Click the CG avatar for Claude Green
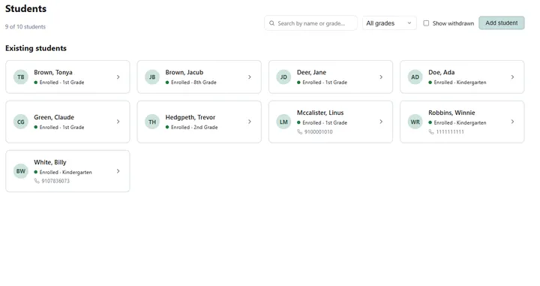 pos(21,122)
